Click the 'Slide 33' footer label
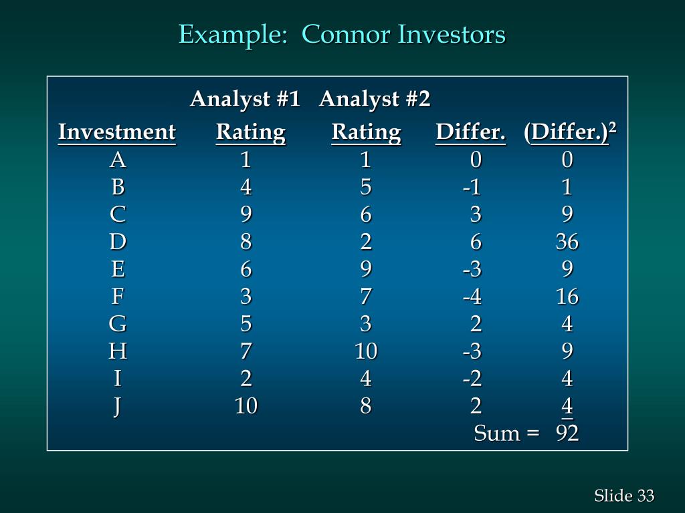The height and width of the screenshot is (513, 685). tap(624, 496)
